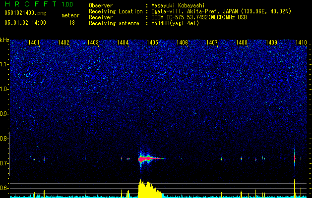312x198 pixels.
Task: Click the A504HB(yagi 4el) antenna text
Action: point(175,23)
